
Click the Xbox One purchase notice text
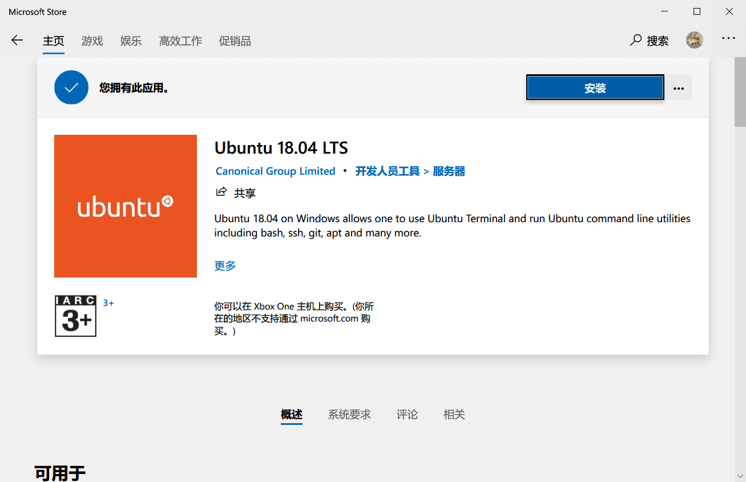coord(295,319)
